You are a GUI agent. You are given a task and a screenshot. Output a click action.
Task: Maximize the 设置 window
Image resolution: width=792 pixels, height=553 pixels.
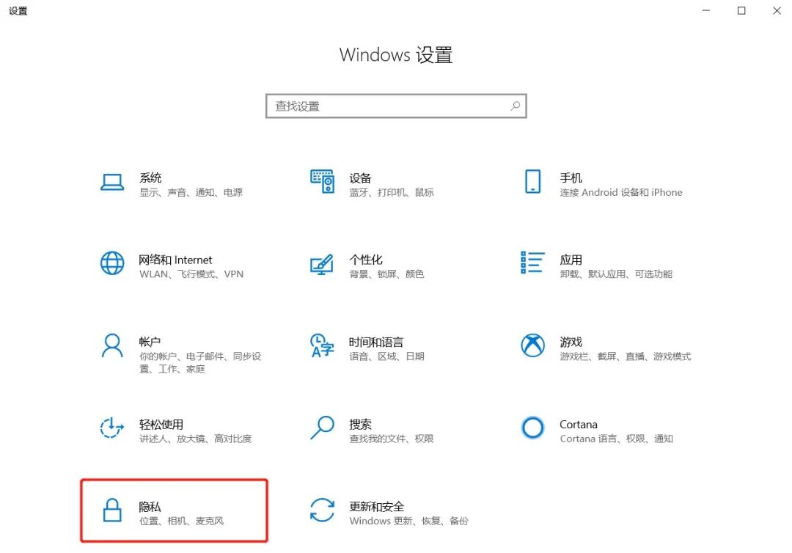point(741,10)
